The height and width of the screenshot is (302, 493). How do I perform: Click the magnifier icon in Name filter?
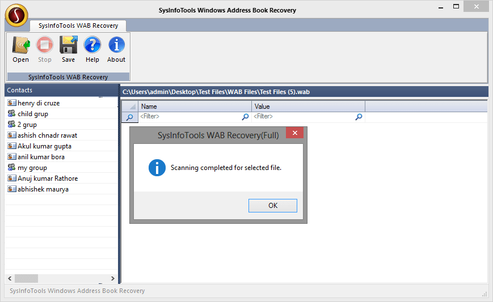coord(245,117)
